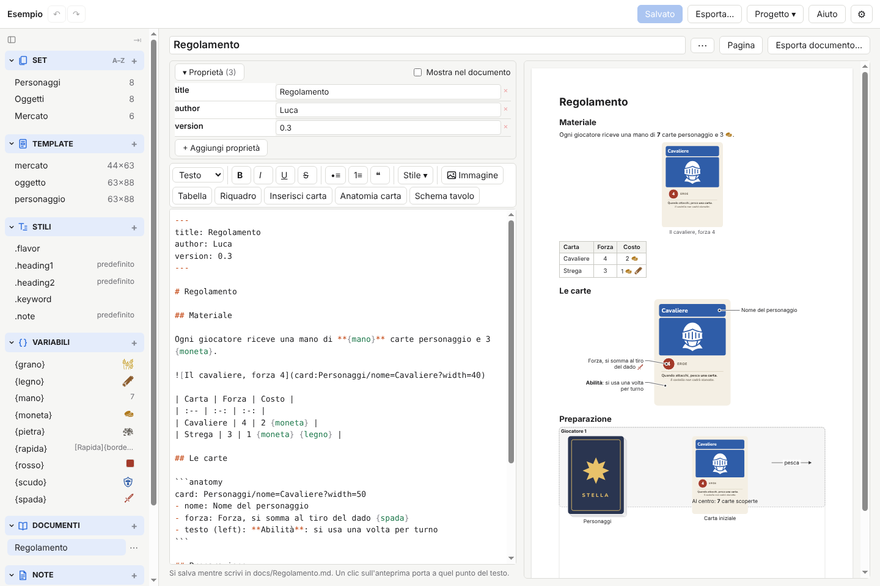Screen dimensions: 880x586
Task: Collapse the TEMPLATE section
Action: click(x=12, y=144)
